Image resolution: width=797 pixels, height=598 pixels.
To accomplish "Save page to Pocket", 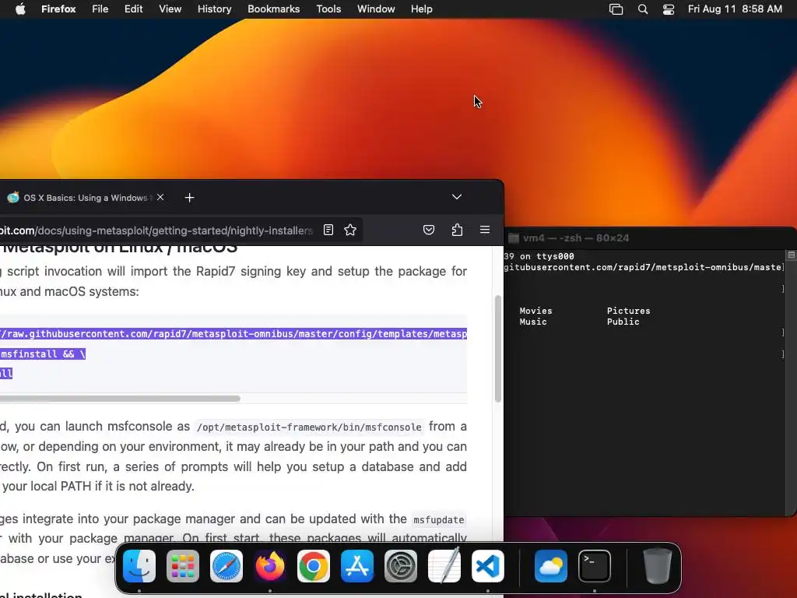I will coord(429,230).
